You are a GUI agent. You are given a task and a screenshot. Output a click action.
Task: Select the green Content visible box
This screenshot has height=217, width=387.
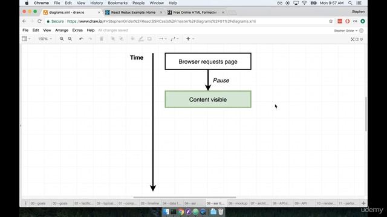pyautogui.click(x=208, y=99)
